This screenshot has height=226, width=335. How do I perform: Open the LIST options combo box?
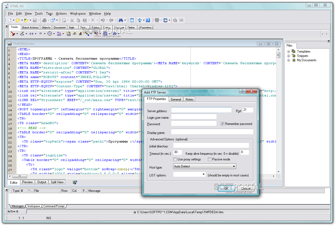(x=189, y=175)
